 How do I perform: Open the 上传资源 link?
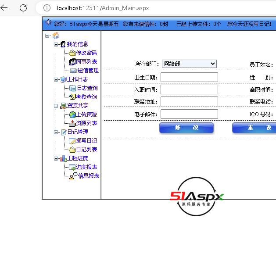pos(86,114)
